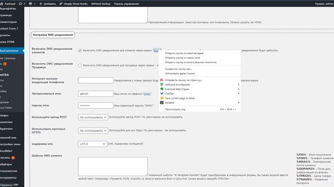
Task: Click the yellow Keep note icon
Action: coord(162,98)
